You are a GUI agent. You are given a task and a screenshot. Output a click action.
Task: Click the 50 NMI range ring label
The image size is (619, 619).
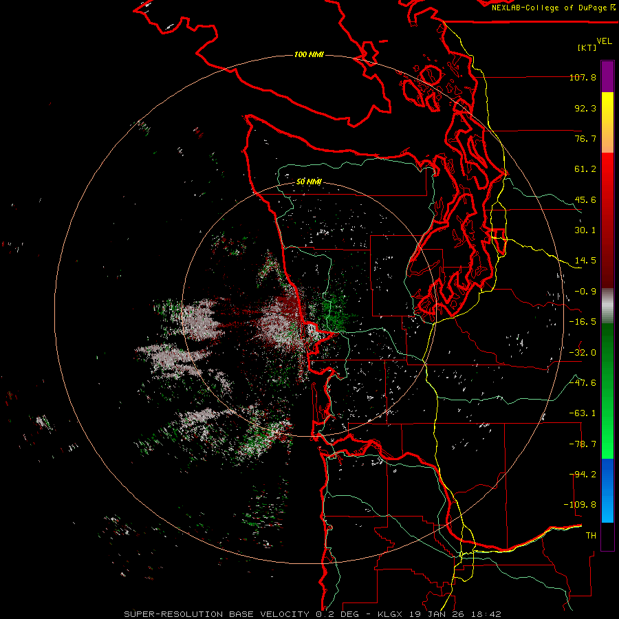[x=309, y=182]
